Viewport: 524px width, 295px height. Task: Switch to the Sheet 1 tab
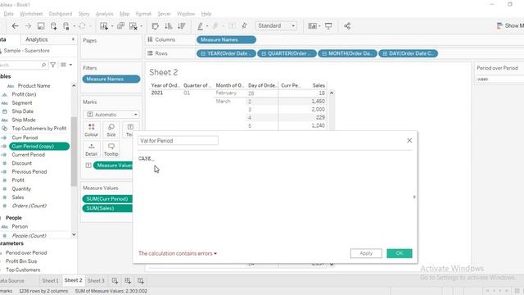pyautogui.click(x=50, y=280)
